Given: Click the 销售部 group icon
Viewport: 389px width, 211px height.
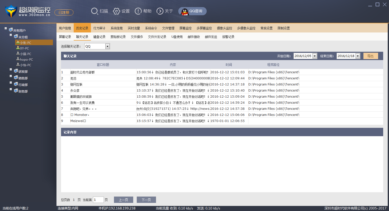Looking at the screenshot, I should click(16, 78).
